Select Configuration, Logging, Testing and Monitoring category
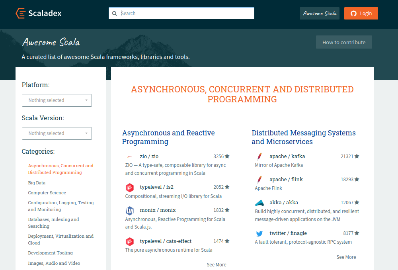 click(61, 206)
